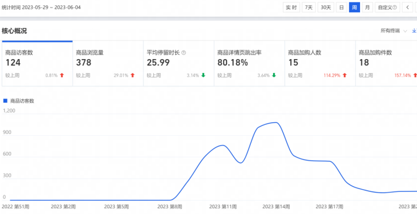Select the 日 period tab

[x=341, y=8]
